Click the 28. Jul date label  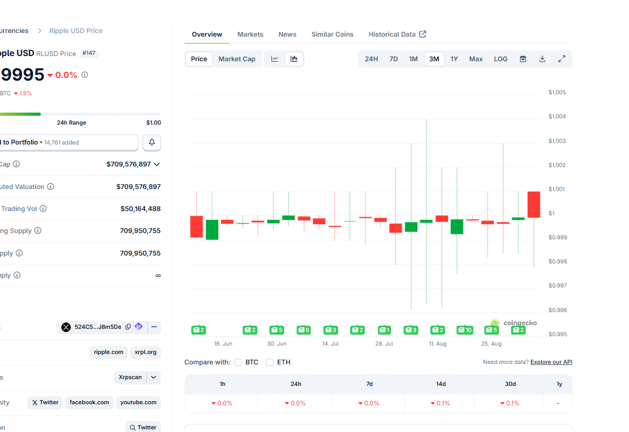pyautogui.click(x=384, y=344)
